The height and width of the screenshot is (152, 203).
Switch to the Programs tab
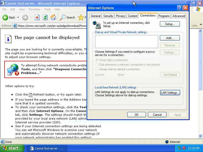tap(164, 16)
